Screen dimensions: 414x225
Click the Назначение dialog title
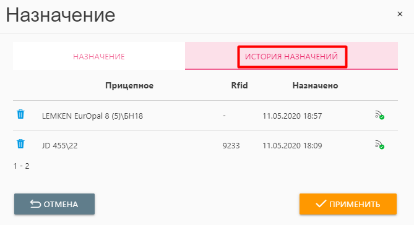tap(61, 15)
